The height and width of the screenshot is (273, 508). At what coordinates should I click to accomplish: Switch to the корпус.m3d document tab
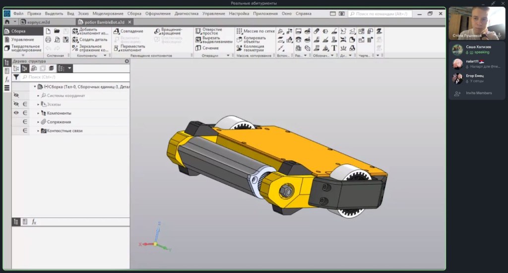point(38,22)
